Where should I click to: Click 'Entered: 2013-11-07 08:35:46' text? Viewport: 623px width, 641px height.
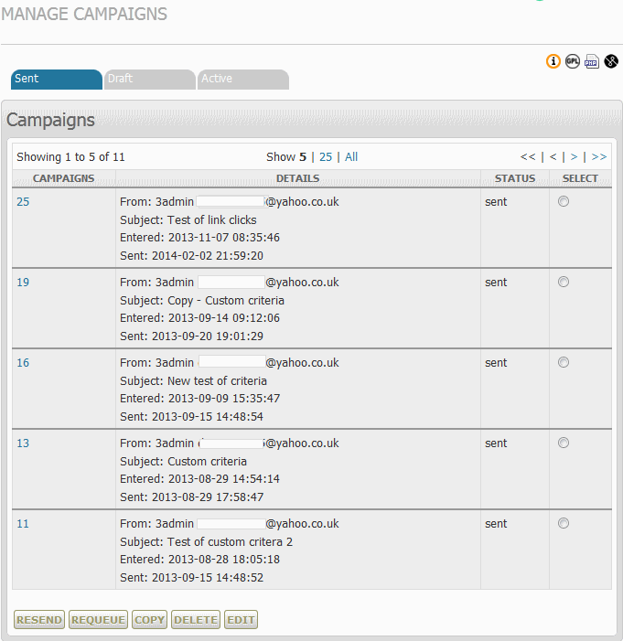199,238
